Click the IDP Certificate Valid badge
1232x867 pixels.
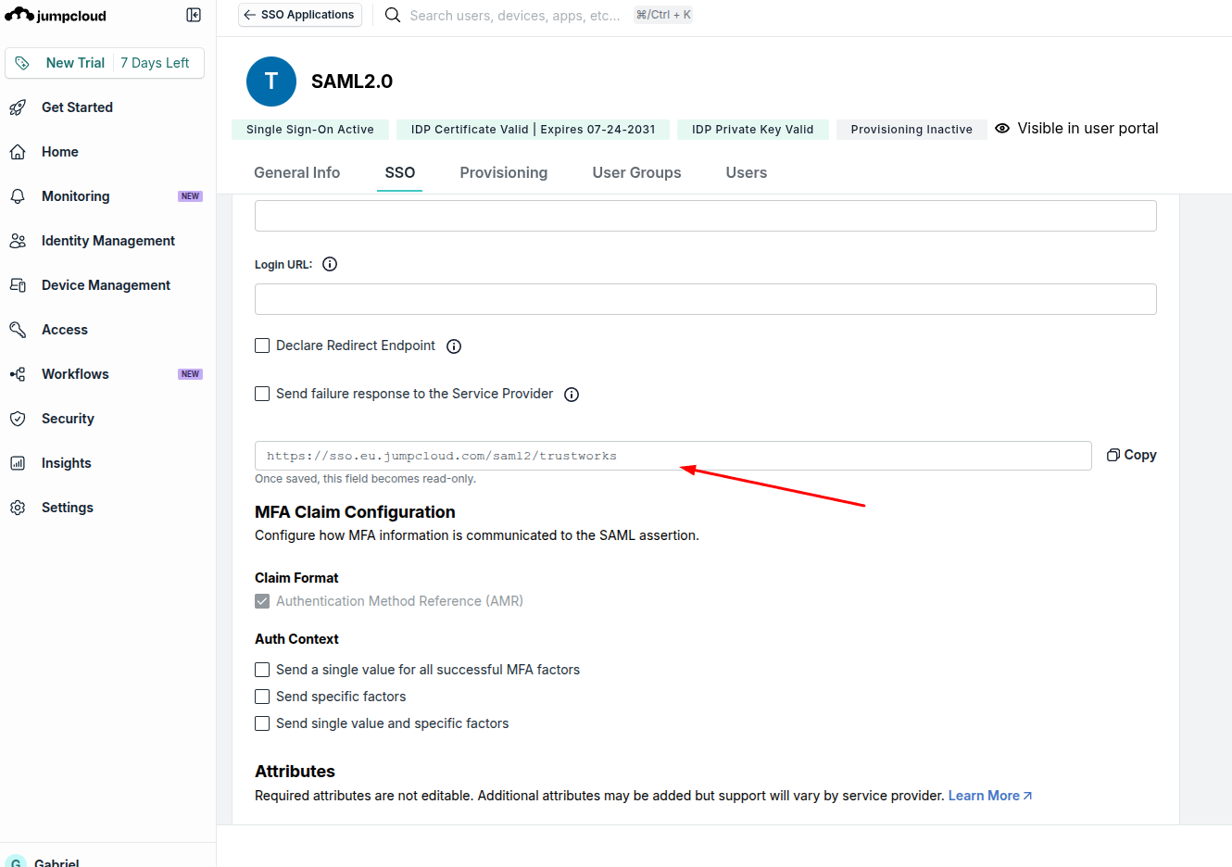point(534,130)
